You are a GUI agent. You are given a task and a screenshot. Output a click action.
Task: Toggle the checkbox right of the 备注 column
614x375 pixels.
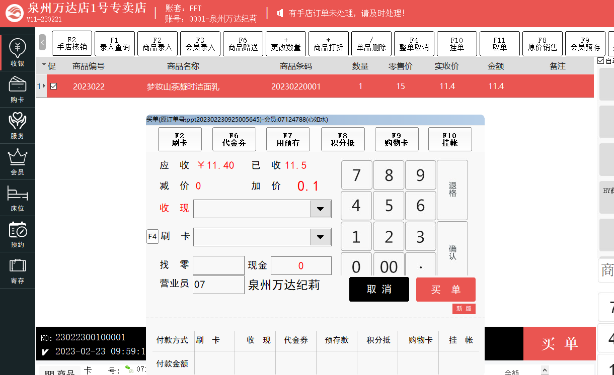(600, 61)
